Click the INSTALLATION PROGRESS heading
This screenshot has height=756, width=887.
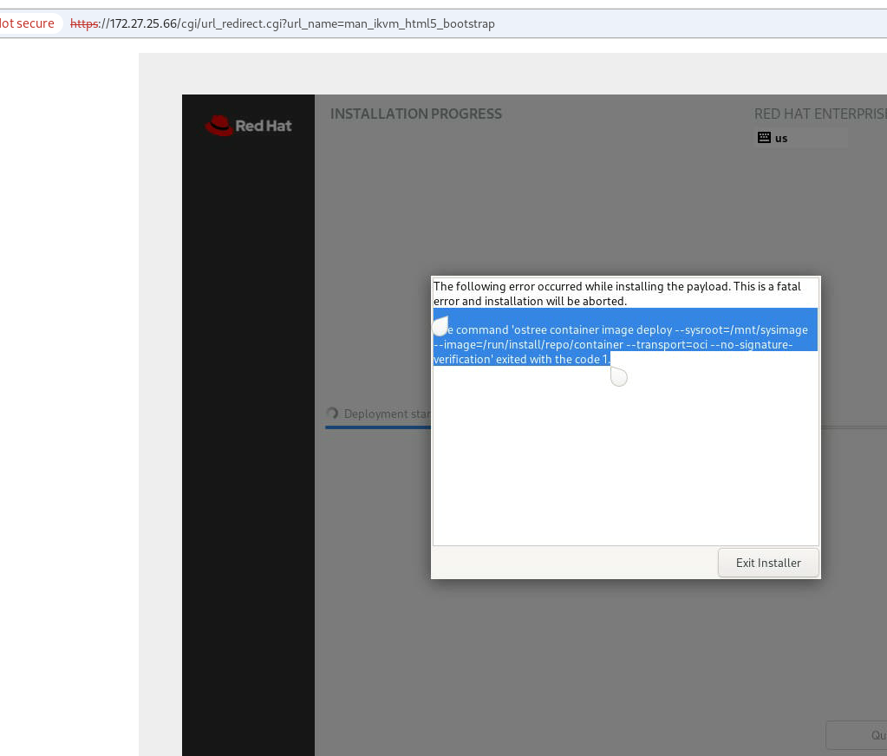click(x=416, y=114)
